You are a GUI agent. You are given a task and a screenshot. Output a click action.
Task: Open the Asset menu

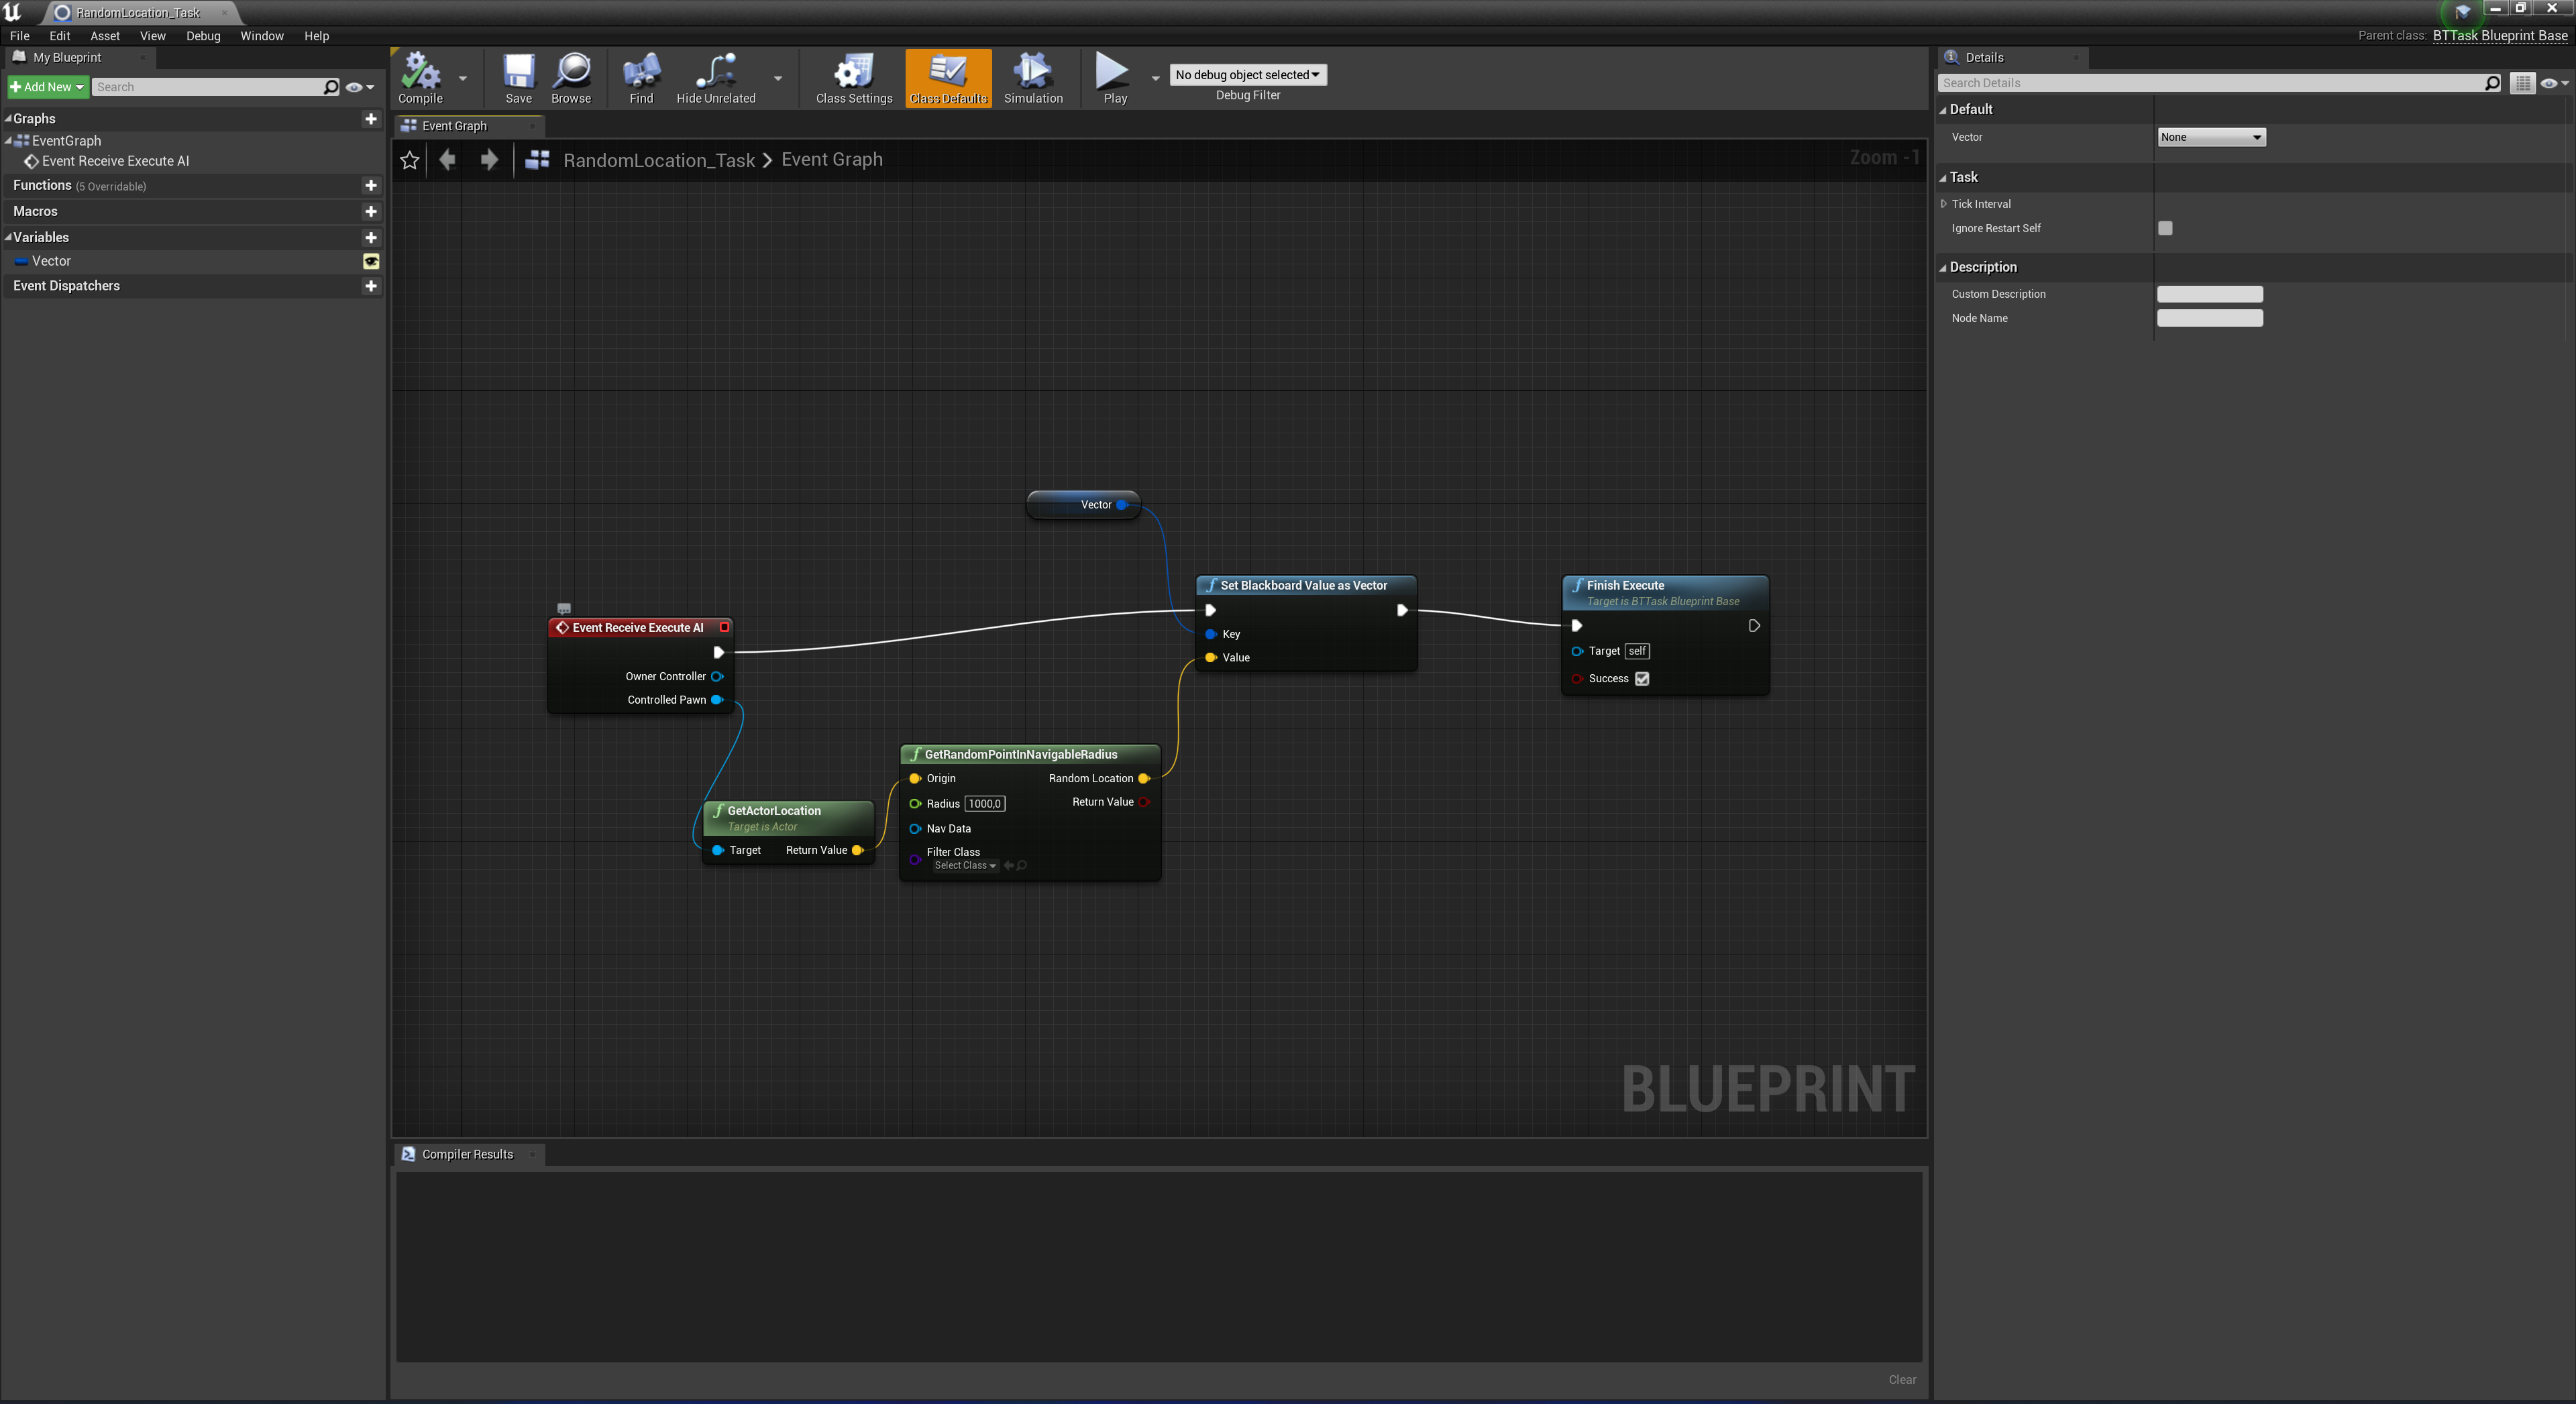105,36
